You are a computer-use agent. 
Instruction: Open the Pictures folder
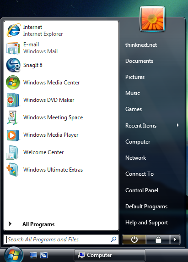(135, 77)
